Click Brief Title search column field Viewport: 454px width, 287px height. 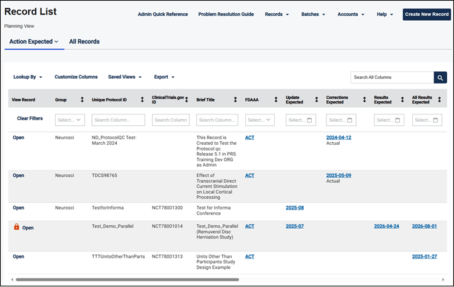[217, 120]
